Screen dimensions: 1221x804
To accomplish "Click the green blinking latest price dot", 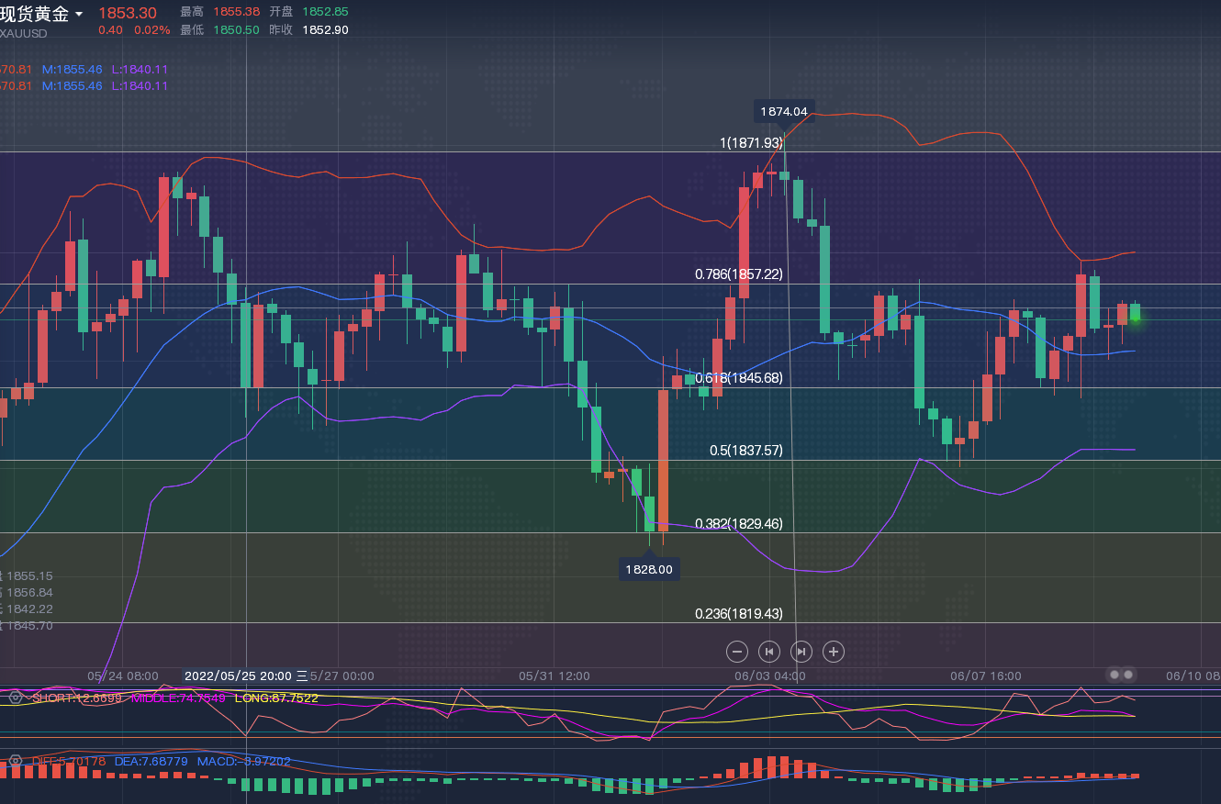I will (1136, 318).
